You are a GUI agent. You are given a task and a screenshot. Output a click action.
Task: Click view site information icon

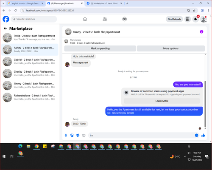[22, 11]
